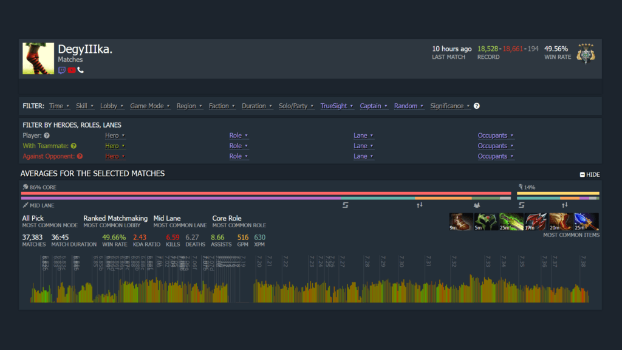Expand the Game Mode filter
This screenshot has width=622, height=350.
click(149, 106)
